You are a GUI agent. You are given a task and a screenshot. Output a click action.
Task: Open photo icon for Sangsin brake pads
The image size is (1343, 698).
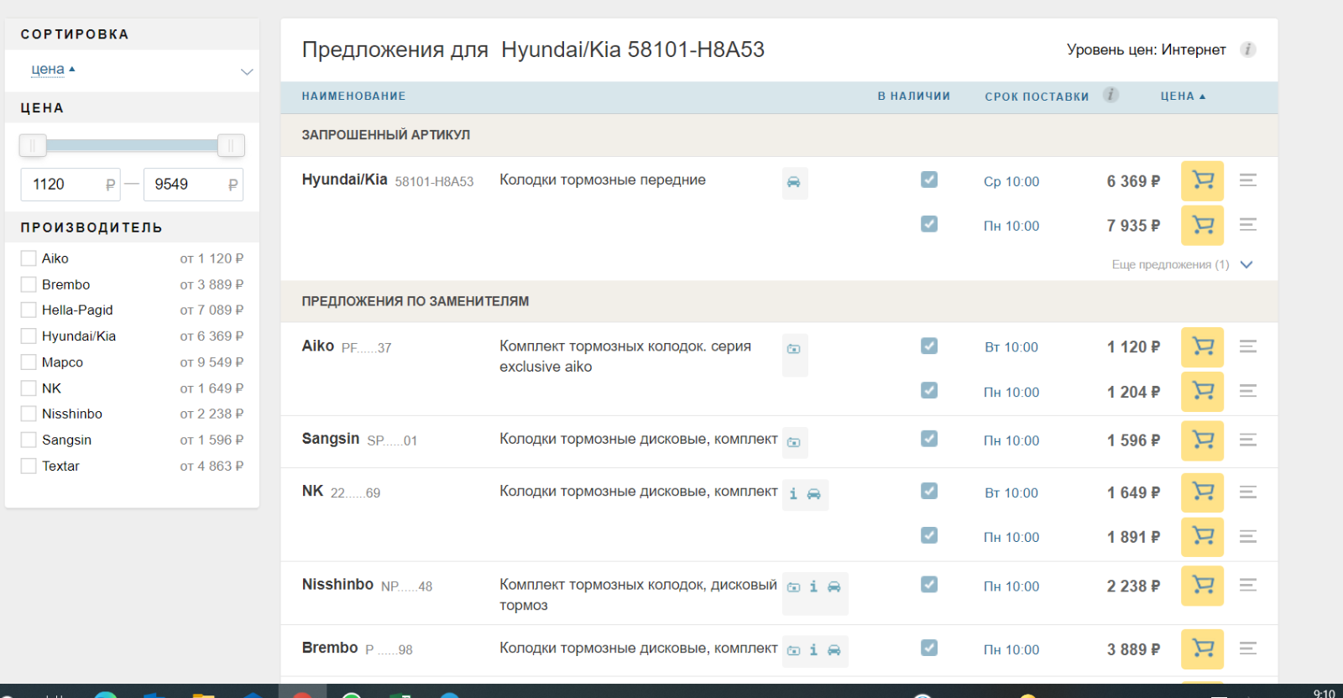[794, 442]
